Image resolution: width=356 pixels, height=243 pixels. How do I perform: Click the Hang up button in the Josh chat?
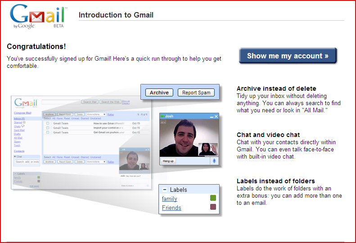(168, 161)
